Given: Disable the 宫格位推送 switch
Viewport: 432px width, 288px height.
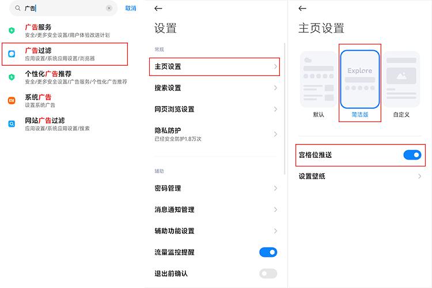Looking at the screenshot, I should pos(412,155).
